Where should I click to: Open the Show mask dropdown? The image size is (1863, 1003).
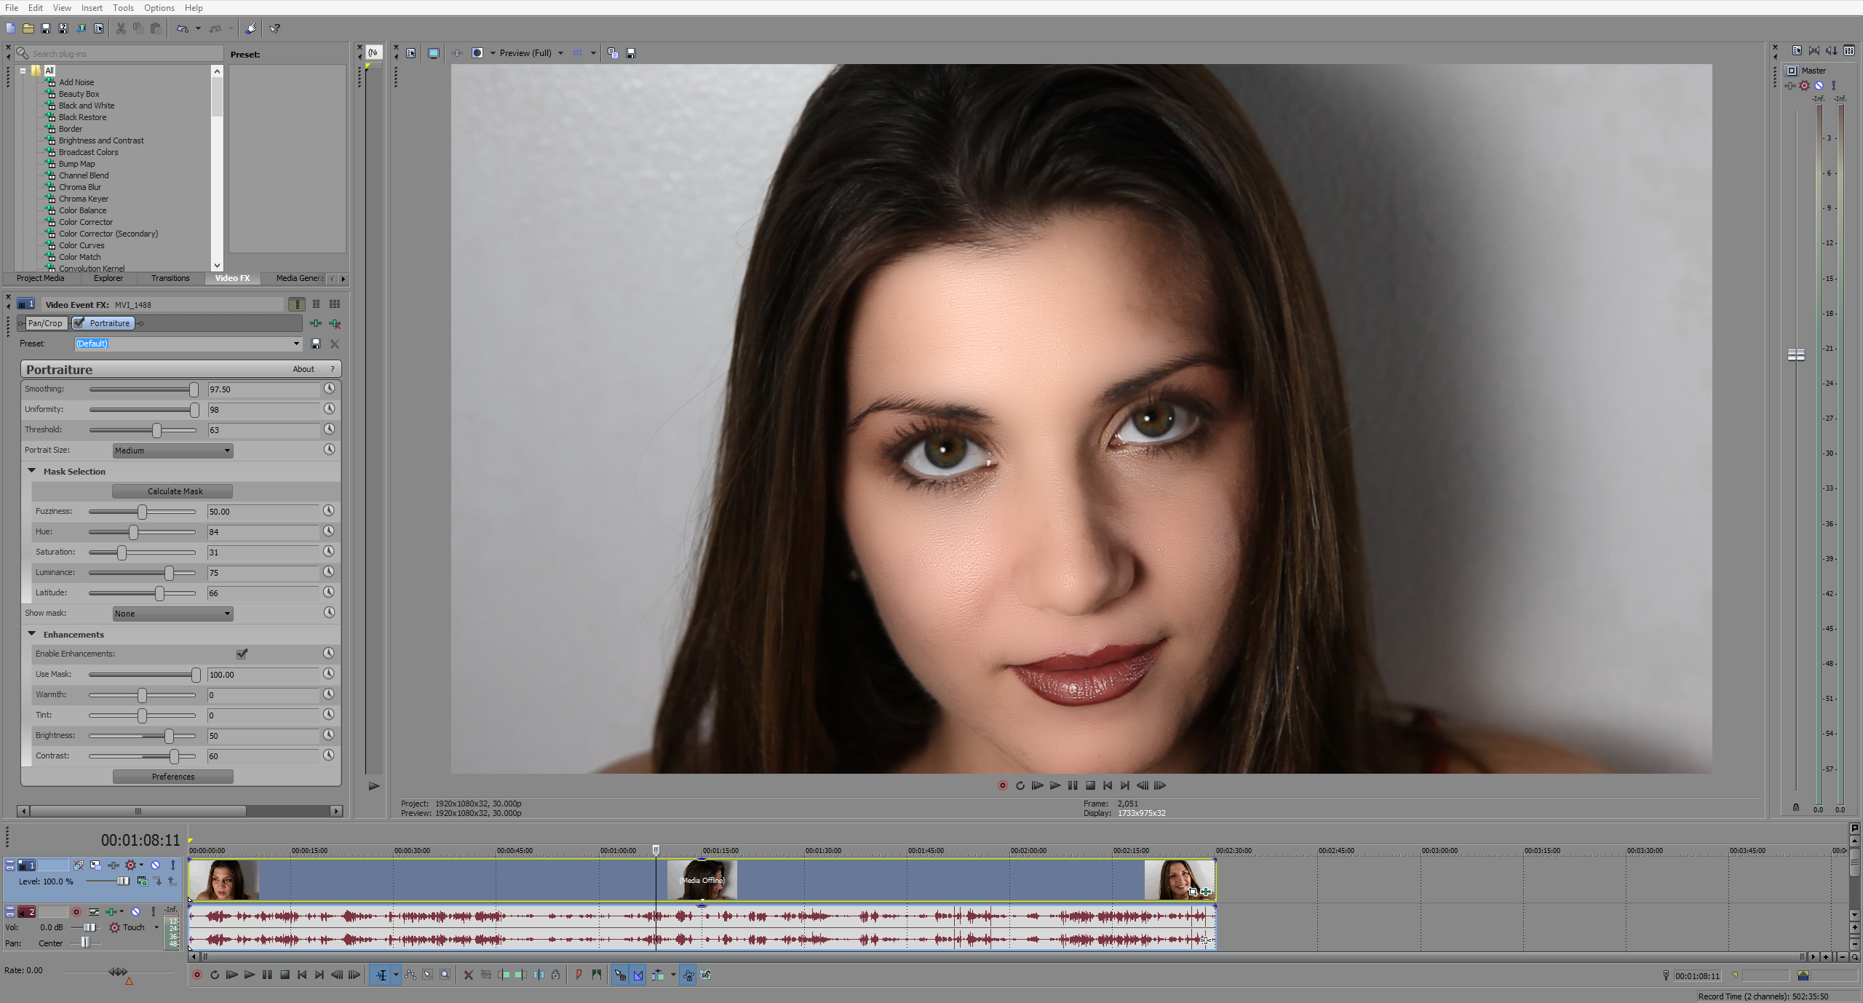(x=172, y=614)
